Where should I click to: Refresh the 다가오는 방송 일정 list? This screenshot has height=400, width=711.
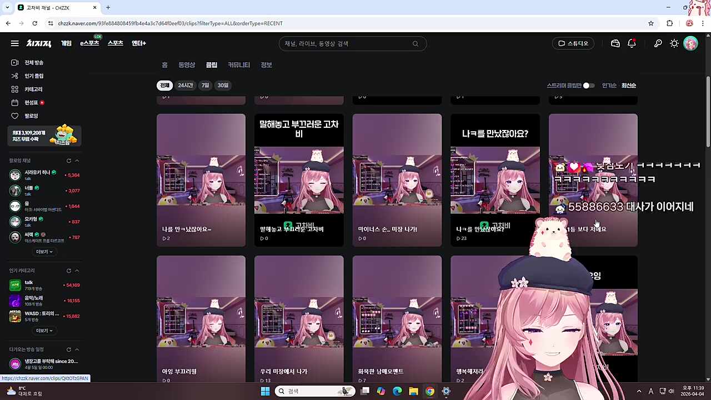pyautogui.click(x=69, y=349)
